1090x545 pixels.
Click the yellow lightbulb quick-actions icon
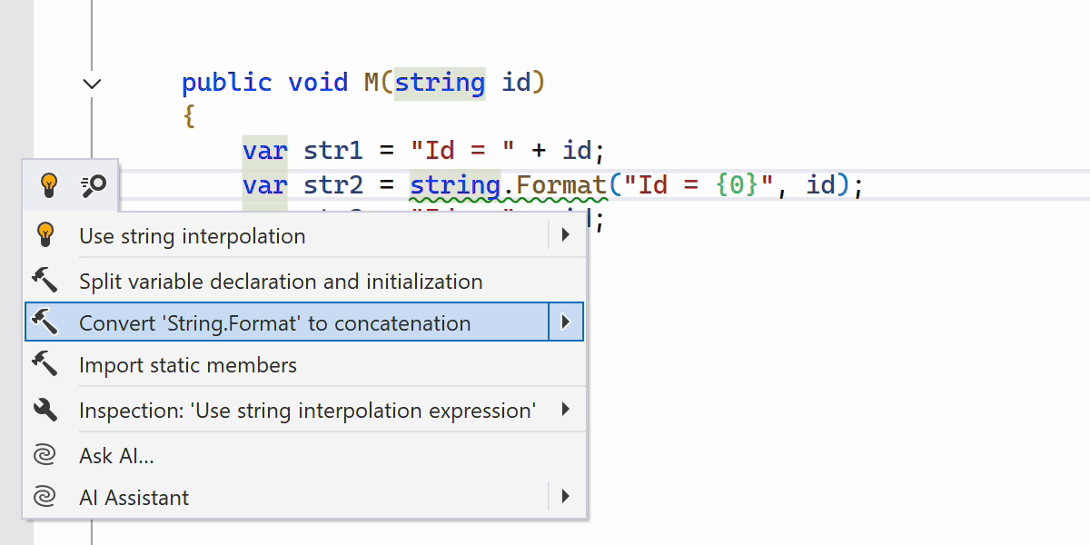point(48,185)
